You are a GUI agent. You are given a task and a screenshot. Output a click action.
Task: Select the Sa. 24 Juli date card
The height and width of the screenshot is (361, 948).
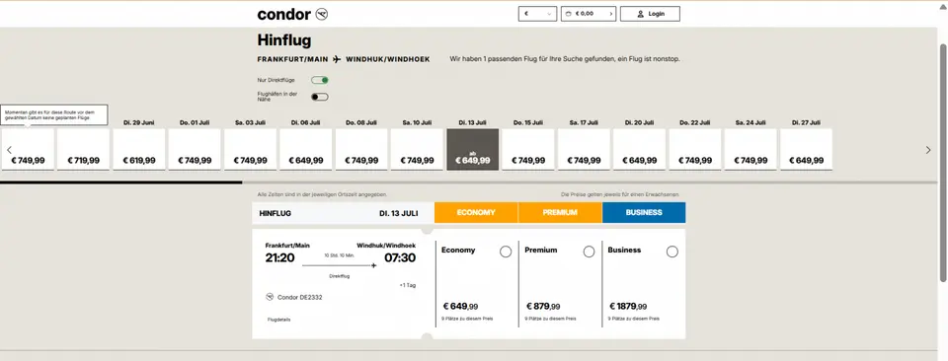point(750,149)
